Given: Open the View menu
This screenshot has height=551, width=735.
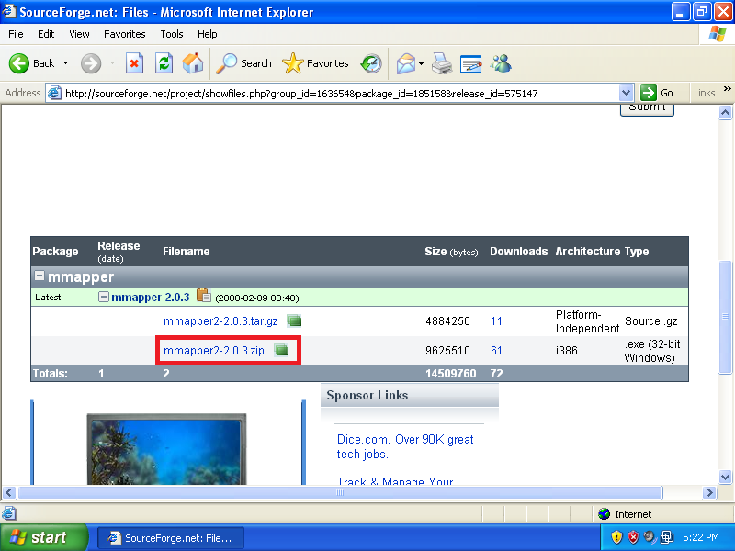Looking at the screenshot, I should [x=79, y=34].
